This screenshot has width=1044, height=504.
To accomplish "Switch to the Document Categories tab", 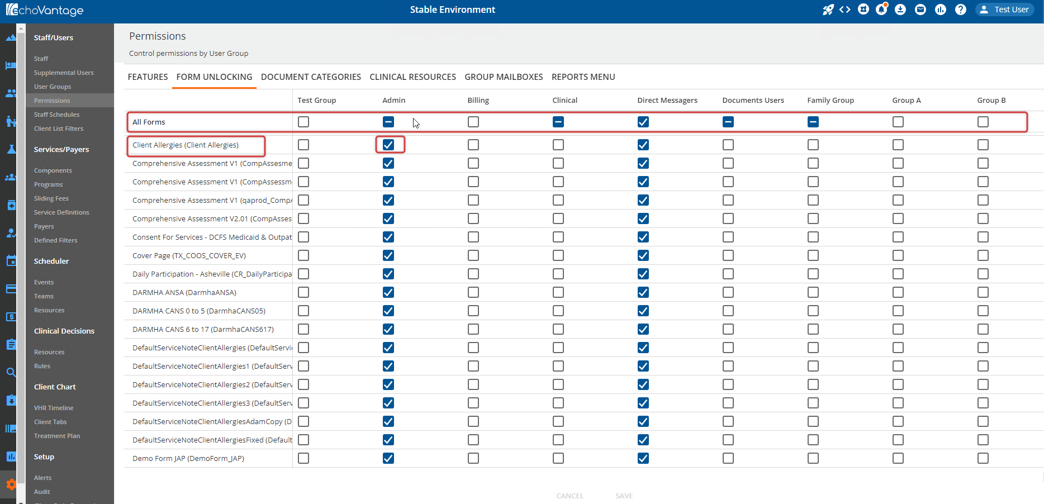I will 311,77.
